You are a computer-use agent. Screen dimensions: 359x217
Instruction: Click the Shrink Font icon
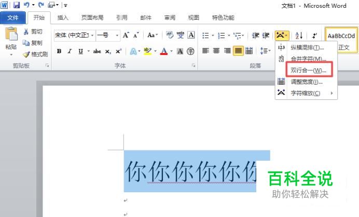[x=136, y=35]
